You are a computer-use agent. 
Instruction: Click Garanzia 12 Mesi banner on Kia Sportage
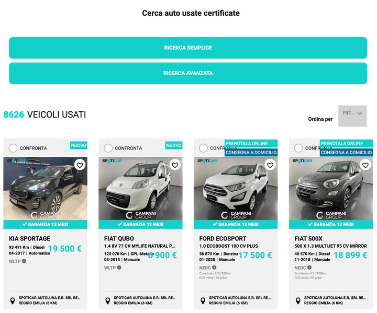pyautogui.click(x=45, y=224)
